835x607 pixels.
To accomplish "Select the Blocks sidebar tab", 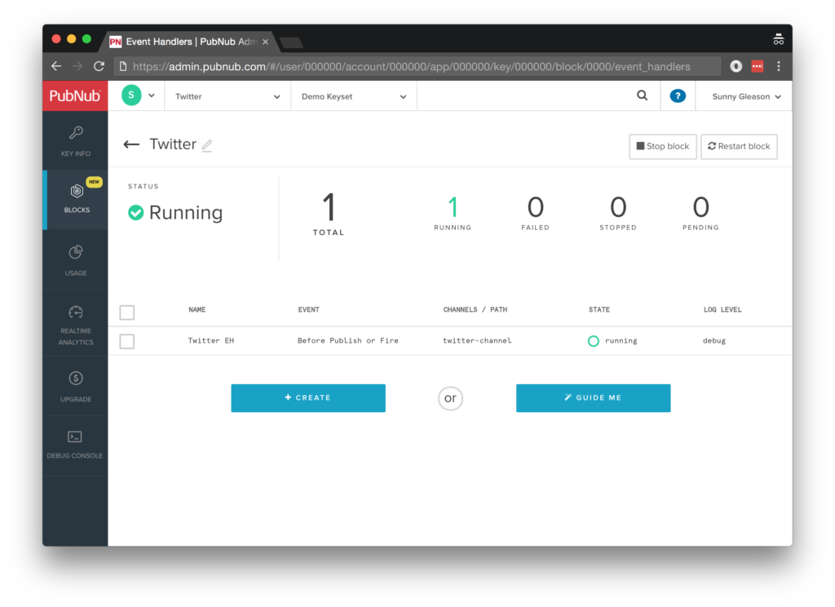I will [75, 197].
